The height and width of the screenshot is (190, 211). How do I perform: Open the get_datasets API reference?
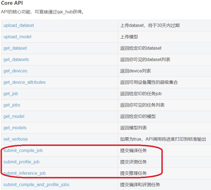[x=16, y=60]
